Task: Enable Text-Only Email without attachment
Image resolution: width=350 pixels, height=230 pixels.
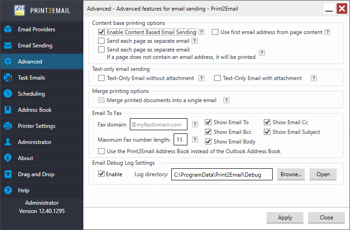Action: tap(101, 78)
